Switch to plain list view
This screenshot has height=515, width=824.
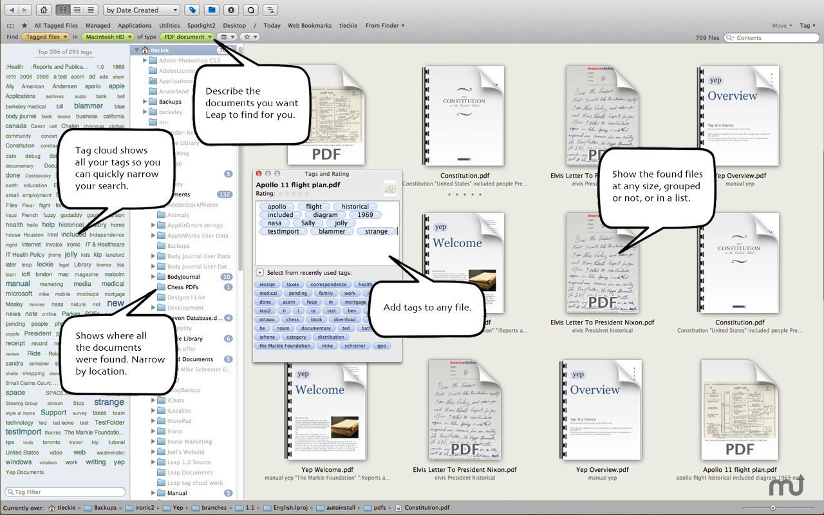click(x=91, y=10)
